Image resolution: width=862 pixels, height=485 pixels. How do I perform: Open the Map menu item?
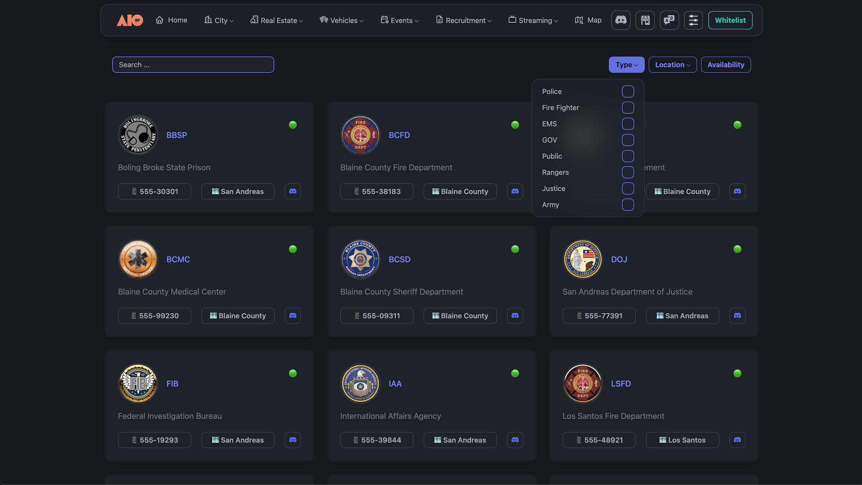588,20
